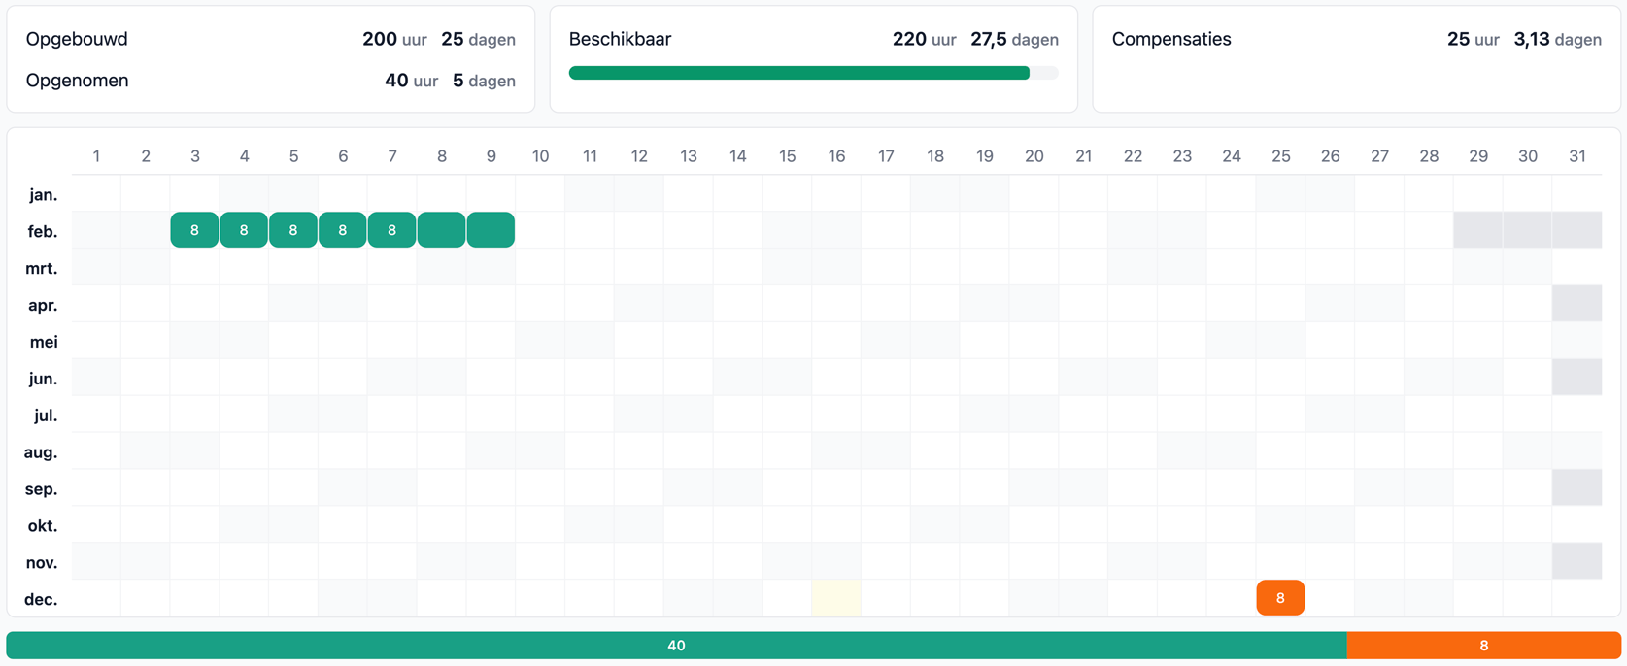The width and height of the screenshot is (1627, 666).
Task: Click the green 40 hours summary bar
Action: click(x=676, y=646)
